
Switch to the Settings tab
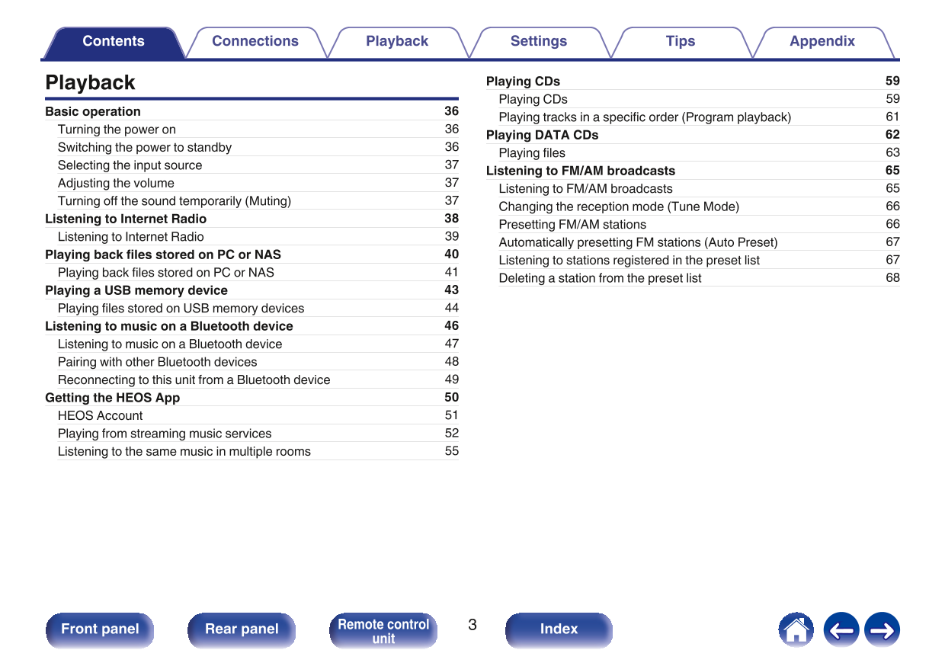tap(538, 42)
